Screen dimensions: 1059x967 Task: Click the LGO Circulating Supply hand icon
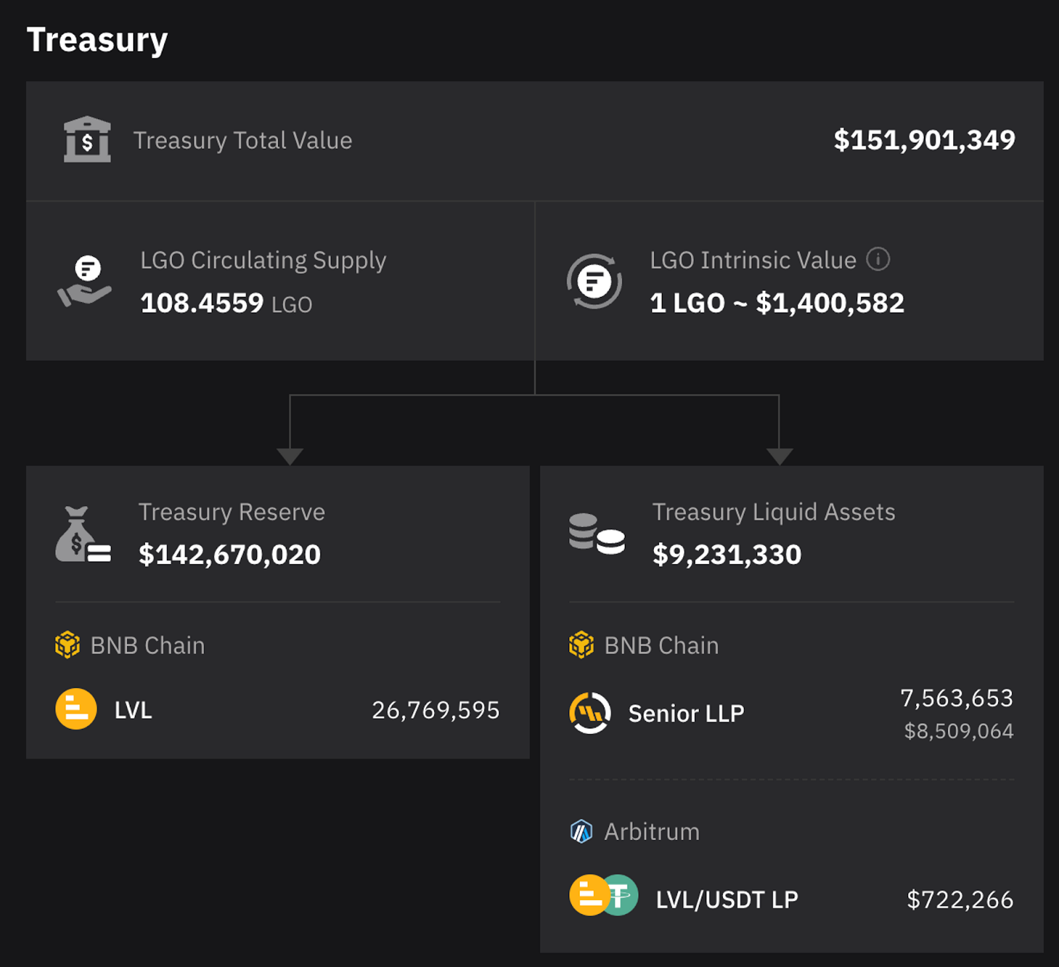click(x=85, y=281)
